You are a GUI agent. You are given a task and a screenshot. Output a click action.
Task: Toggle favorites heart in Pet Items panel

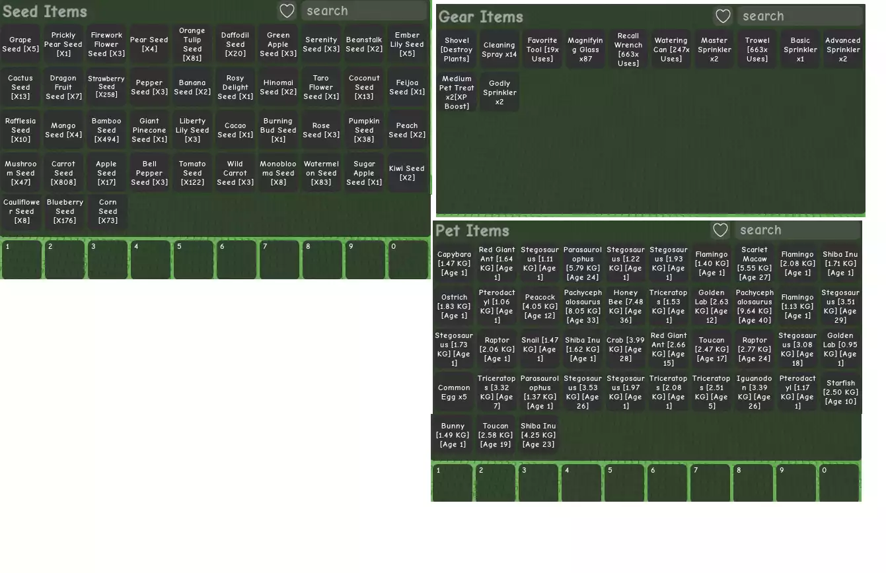[x=720, y=230]
